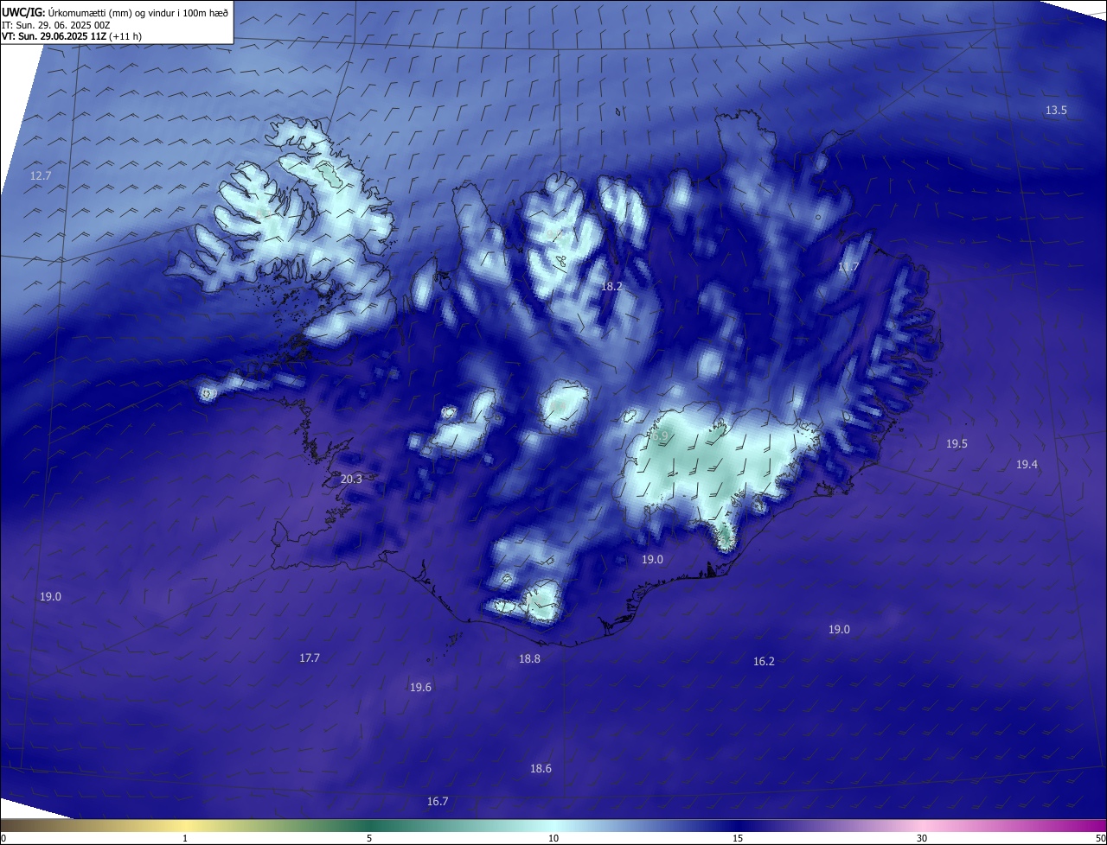The height and width of the screenshot is (845, 1107).
Task: Click the map title line starting 'UWC/IG: Úrkomumætti (mm)'
Action: pyautogui.click(x=115, y=12)
